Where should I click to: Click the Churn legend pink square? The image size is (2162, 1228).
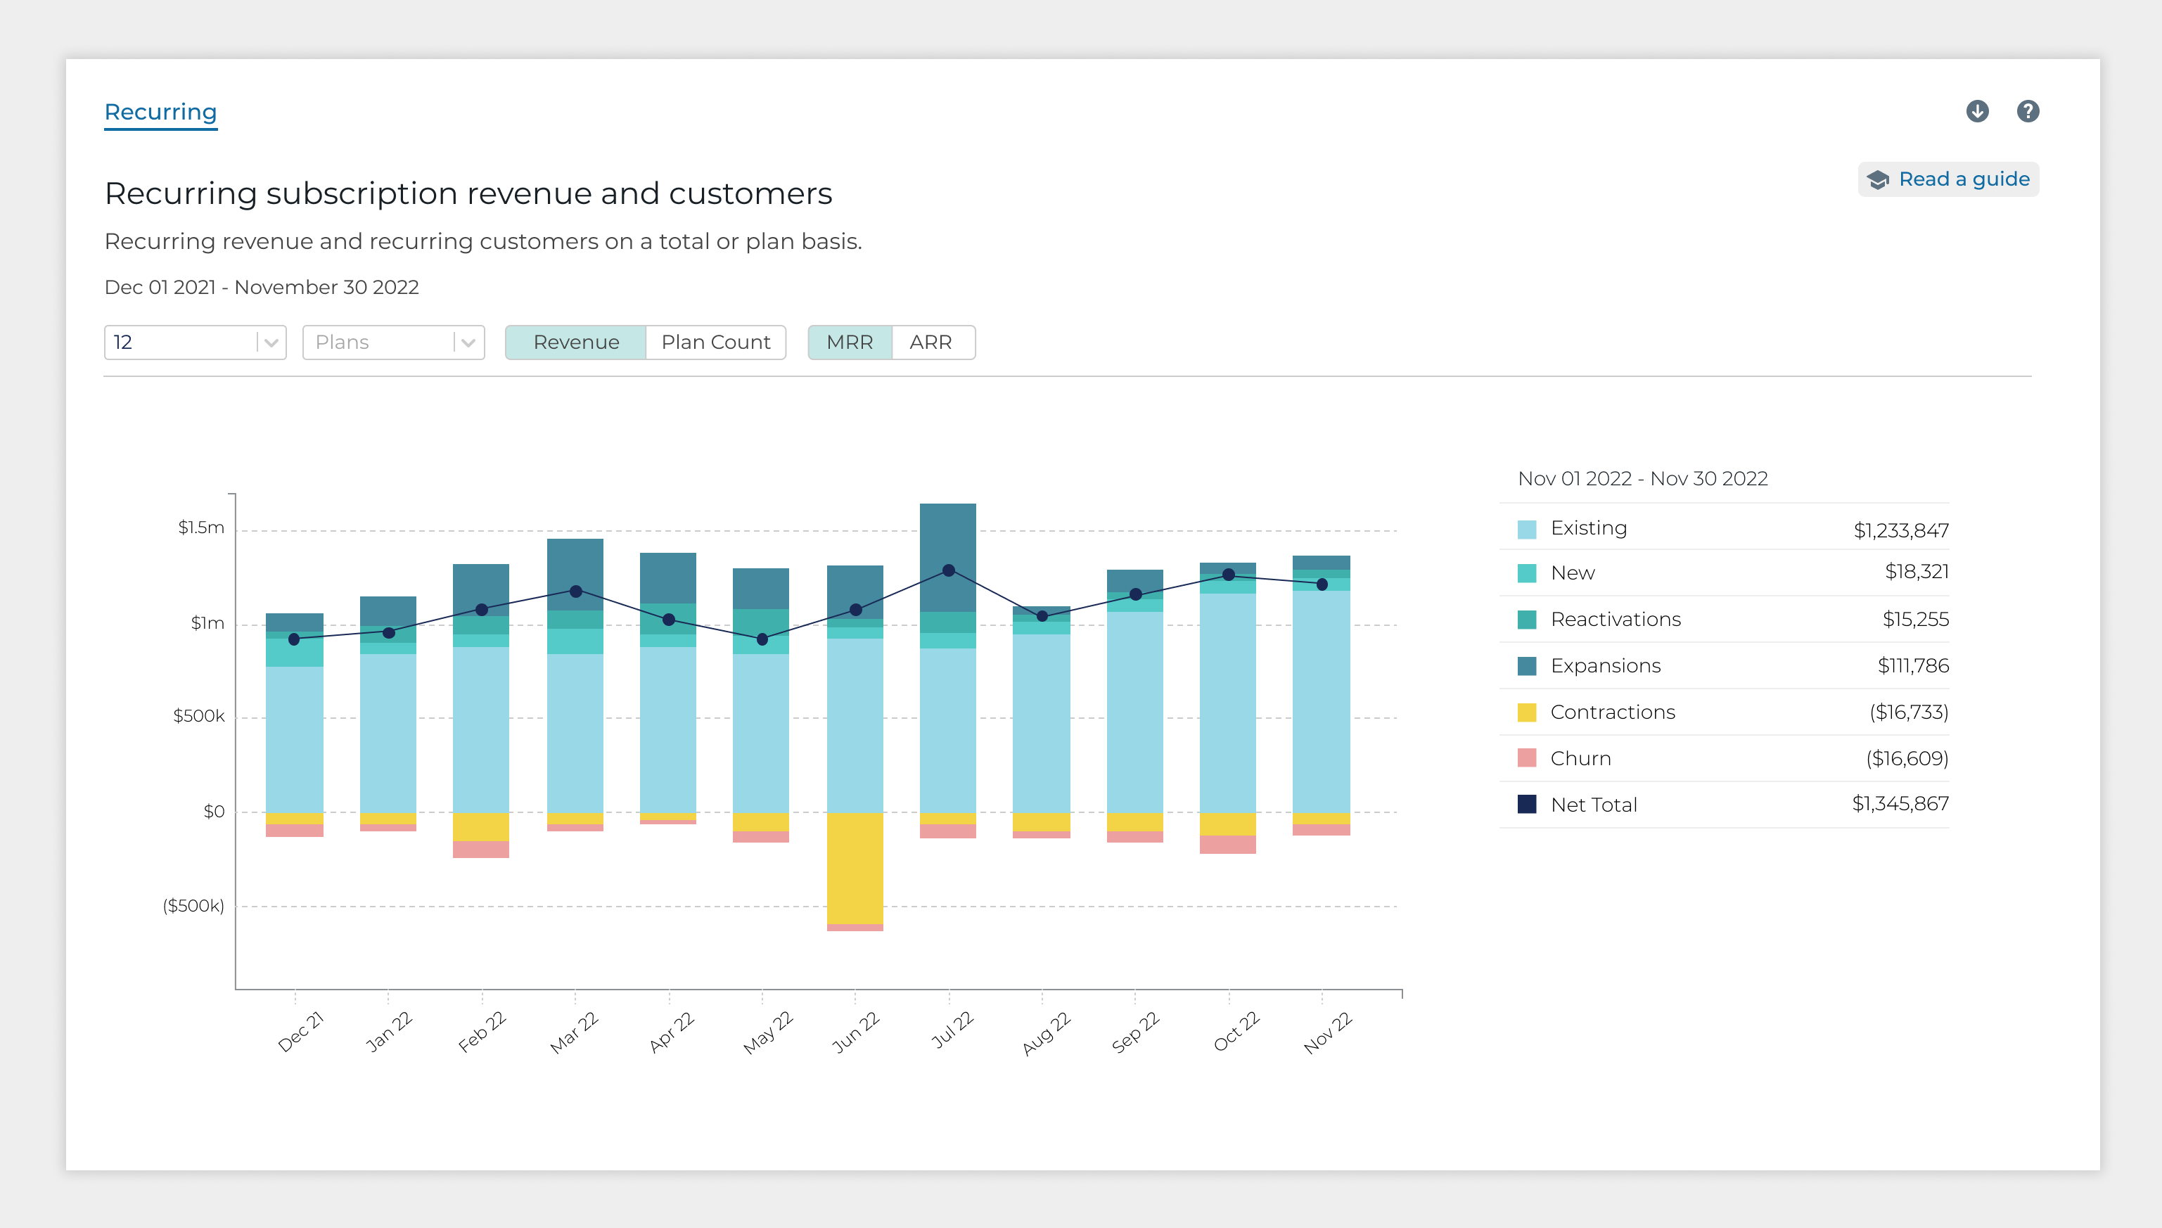[x=1526, y=758]
